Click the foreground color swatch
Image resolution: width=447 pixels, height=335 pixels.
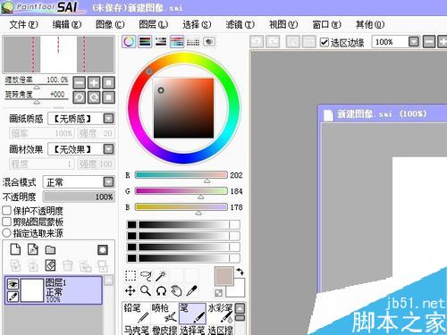coord(224,276)
